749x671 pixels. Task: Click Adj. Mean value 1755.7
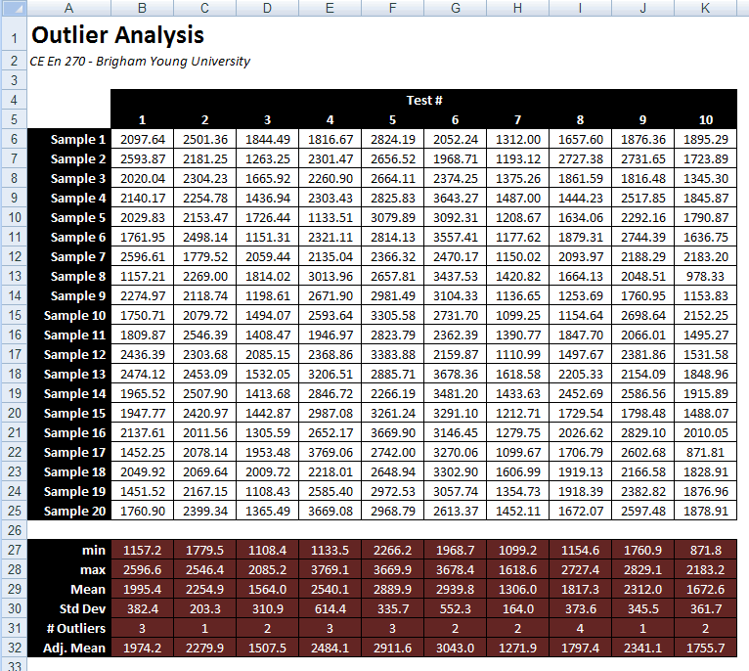pyautogui.click(x=706, y=649)
